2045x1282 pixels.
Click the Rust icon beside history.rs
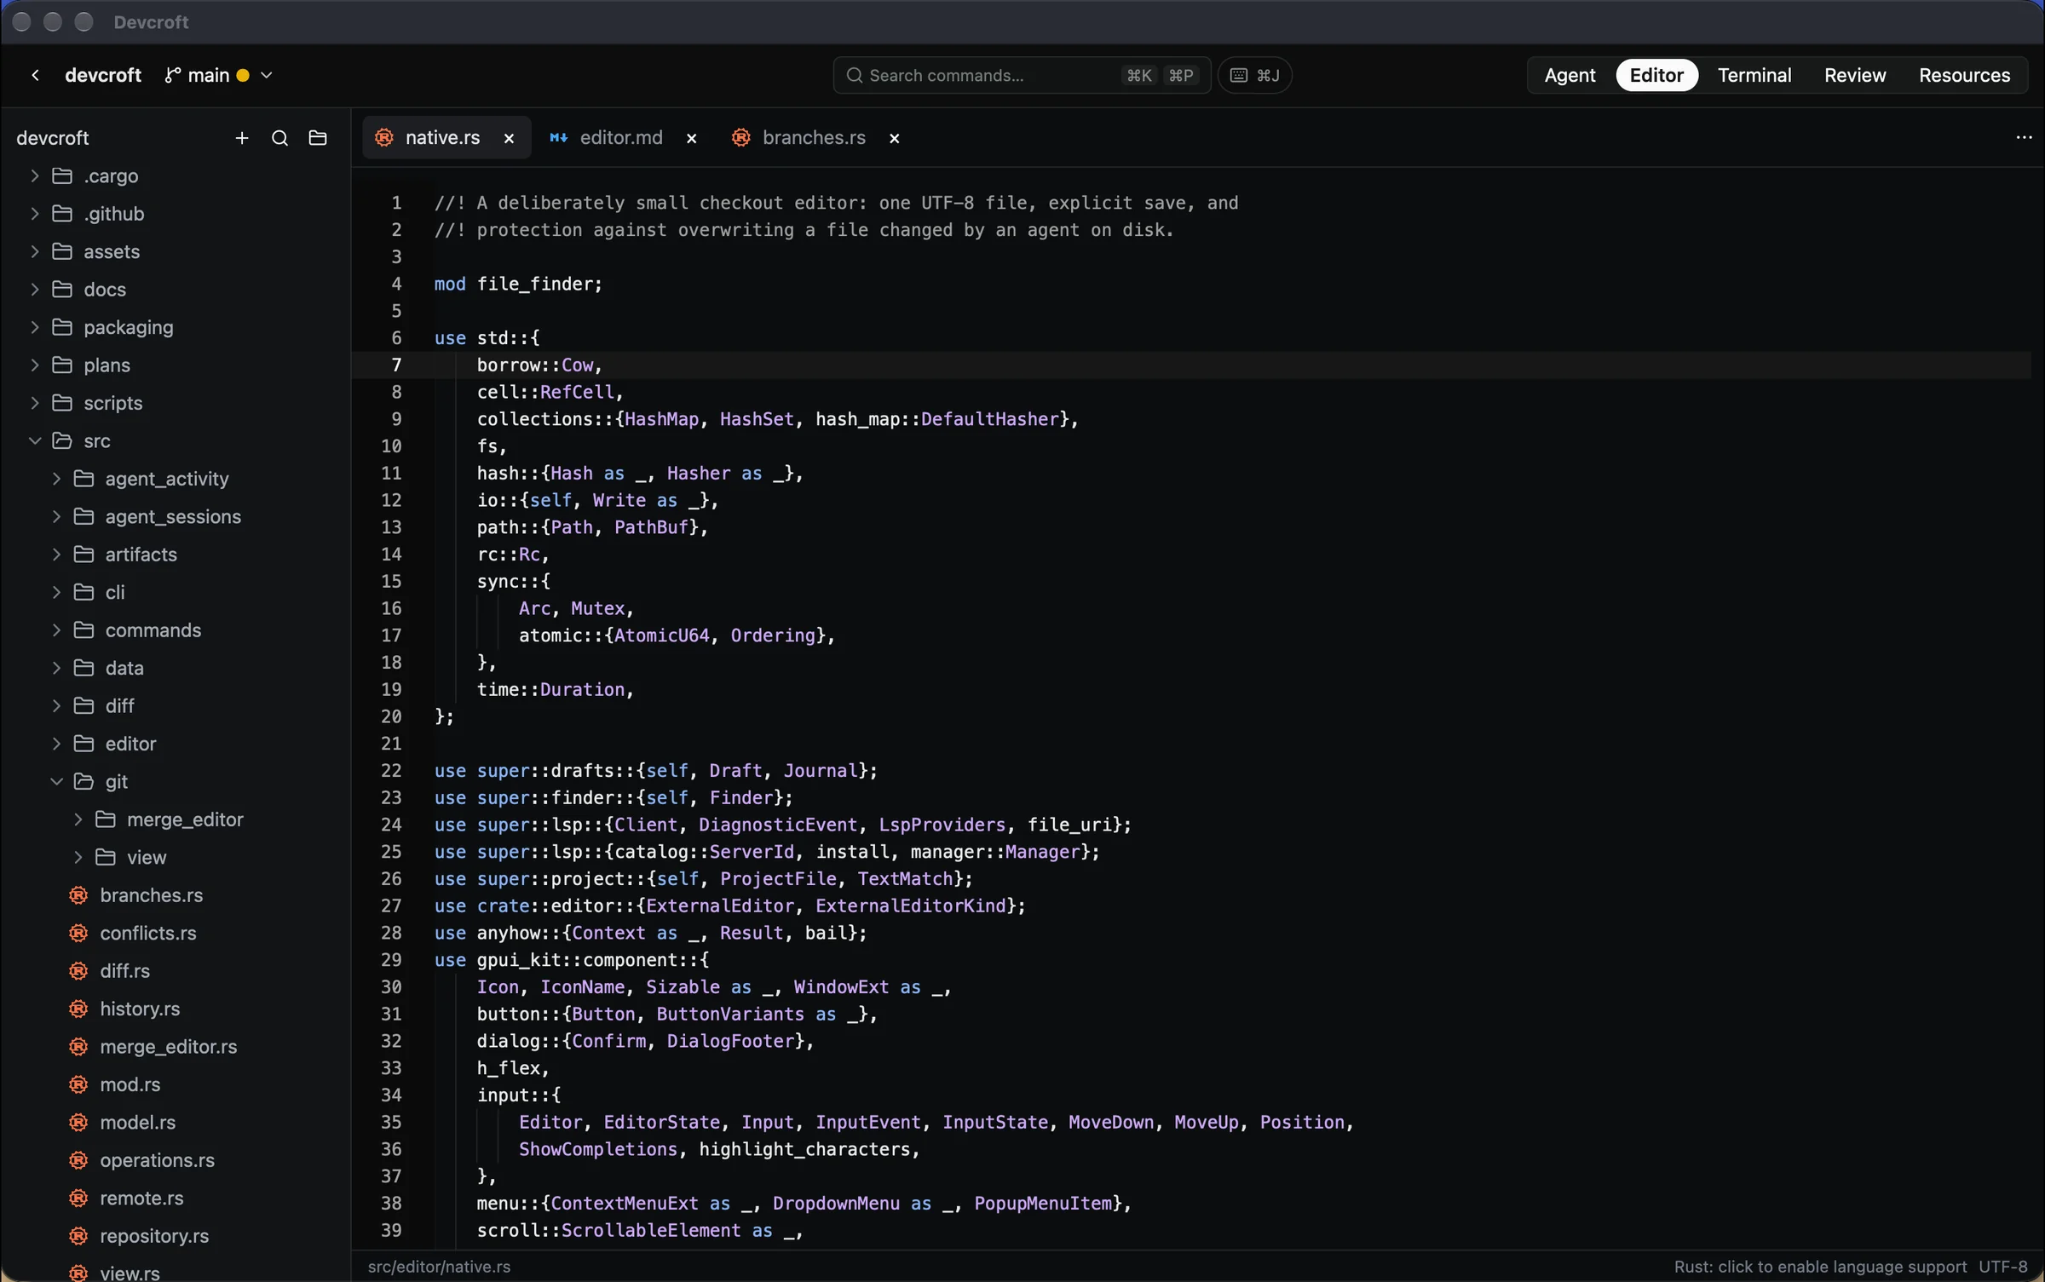(x=78, y=1009)
